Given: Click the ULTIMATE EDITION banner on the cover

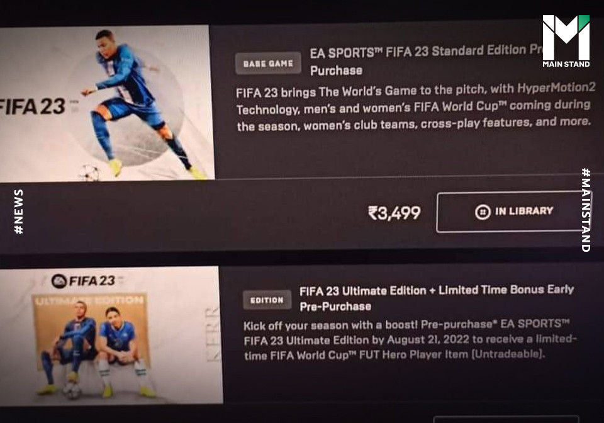Looking at the screenshot, I should tap(90, 300).
